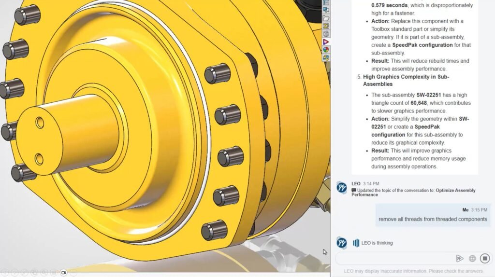495x277 pixels.
Task: Click the send arrow icon in chat box
Action: point(460,259)
